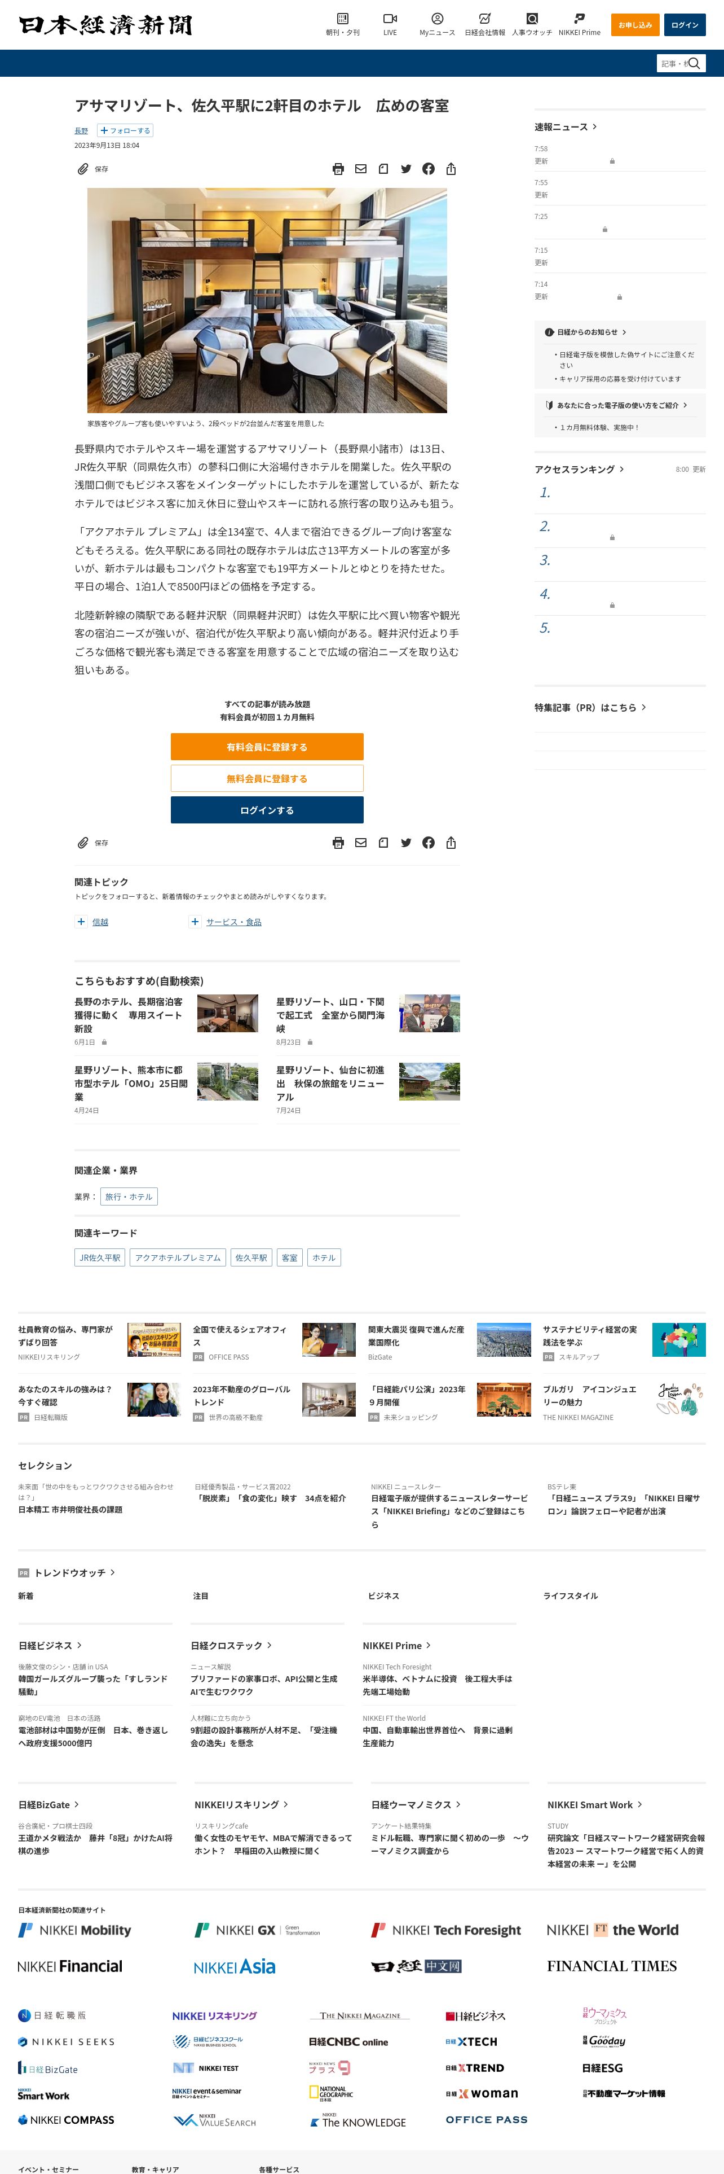This screenshot has height=2174, width=724.
Task: Open NIKKEI Smart Work section chevron
Action: [x=640, y=1804]
